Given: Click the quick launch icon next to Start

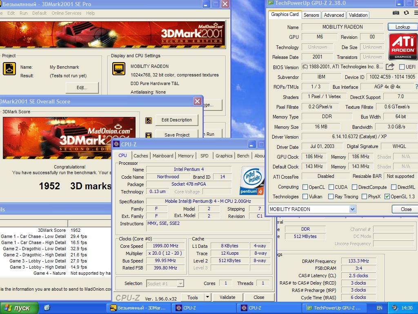Looking at the screenshot, I should point(47,308).
